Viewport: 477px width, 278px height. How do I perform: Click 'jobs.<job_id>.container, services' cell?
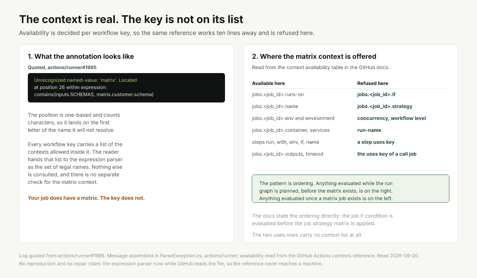tap(291, 130)
